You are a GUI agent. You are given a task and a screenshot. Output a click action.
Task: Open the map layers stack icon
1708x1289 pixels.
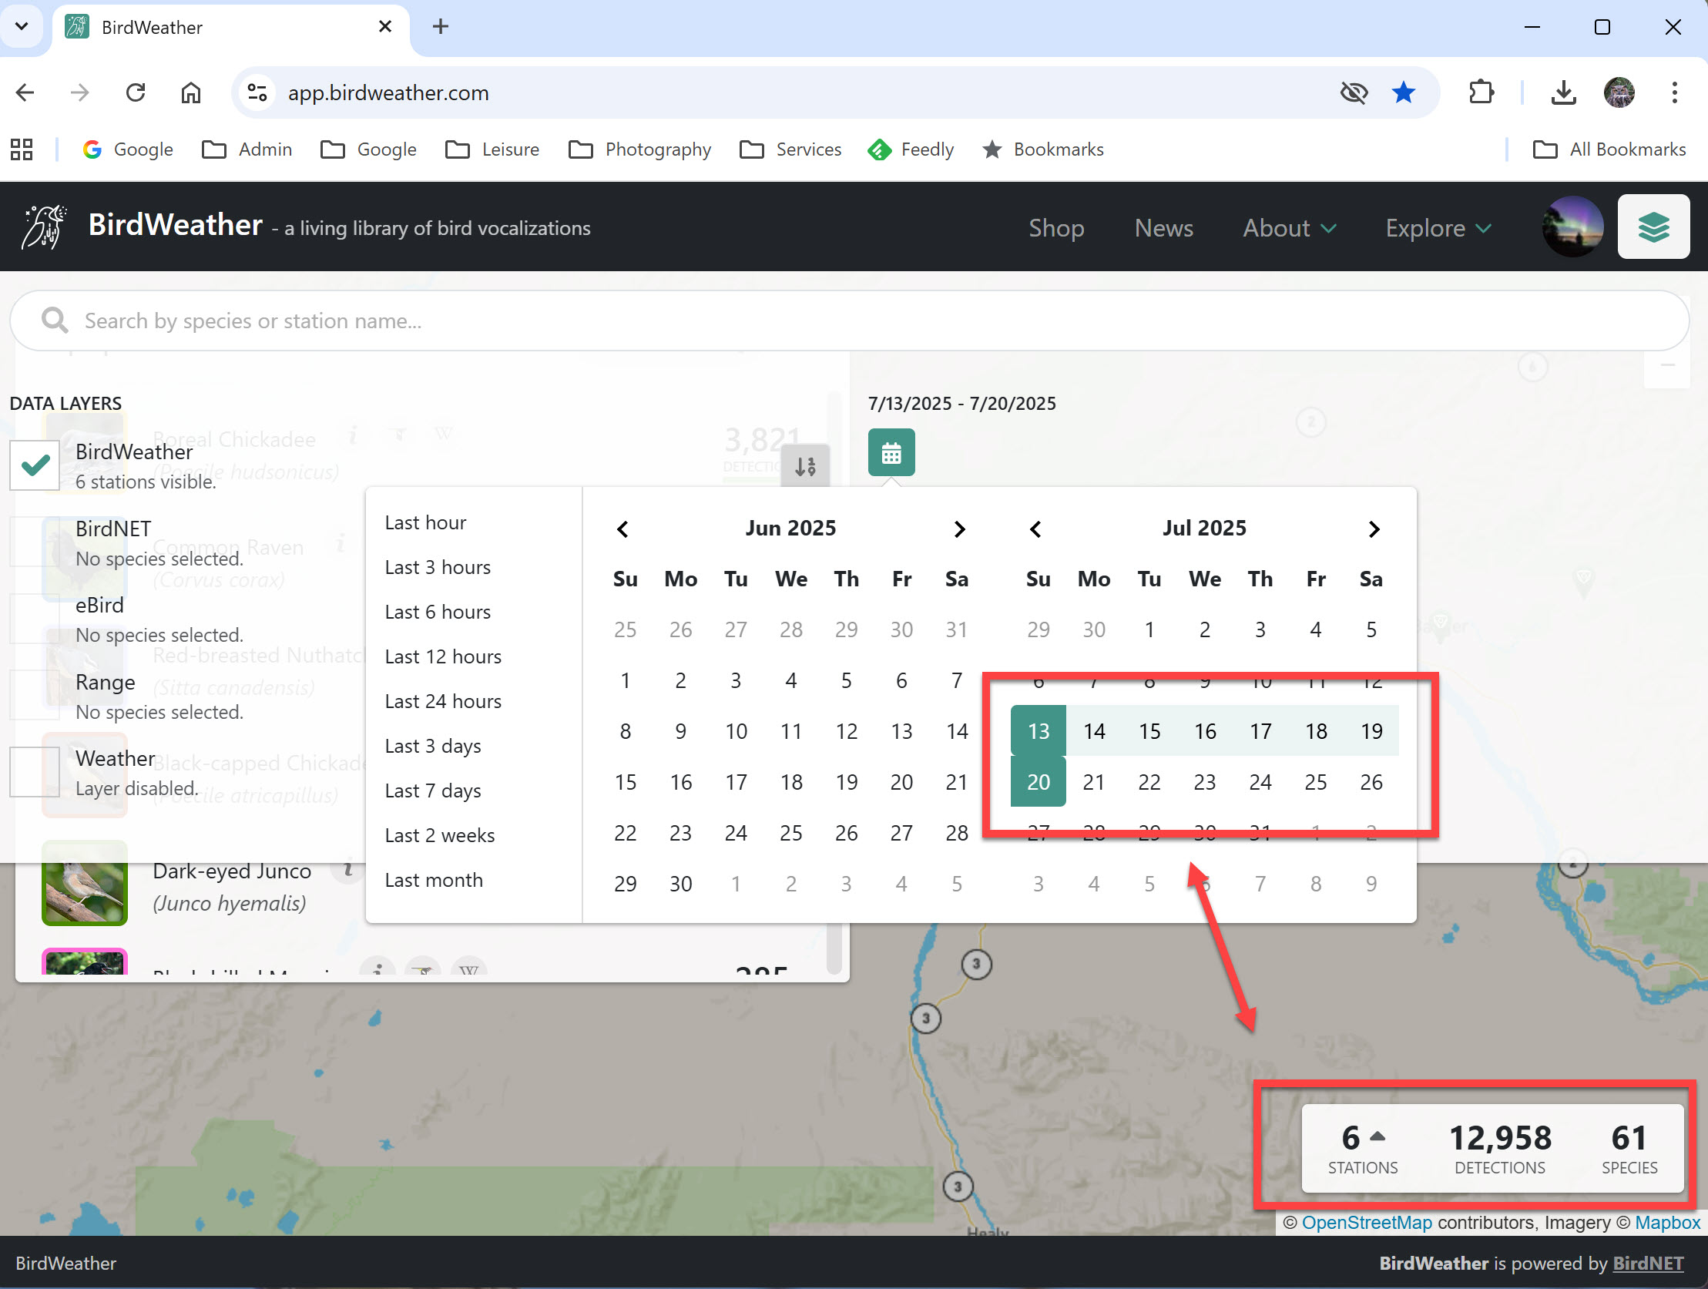point(1653,227)
